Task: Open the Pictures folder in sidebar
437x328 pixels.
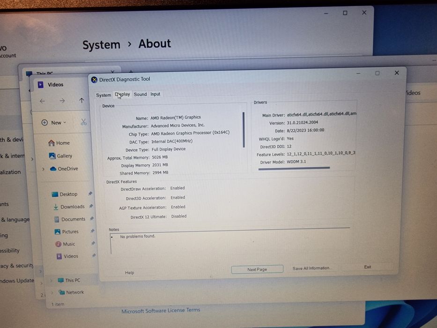Action: 67,231
